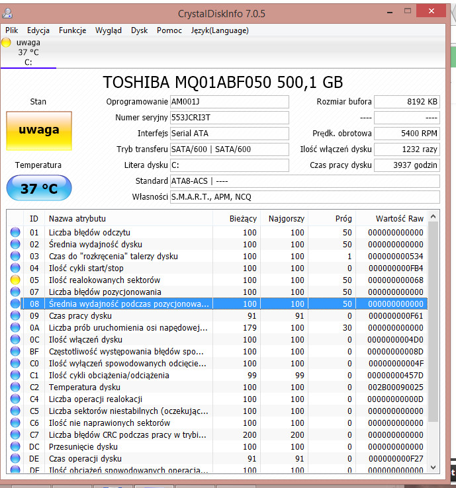Click the Prędk. obrotowa field 5400 RPM

(407, 134)
